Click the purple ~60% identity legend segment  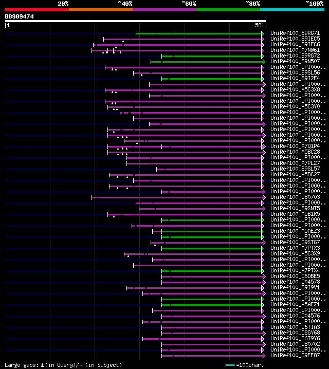point(164,9)
